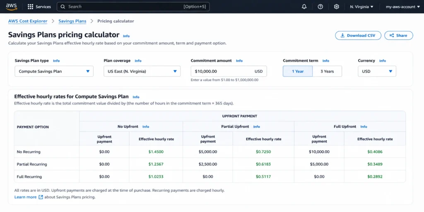
Task: Open Info beside Savings Plans pricing calculator title
Action: pos(126,36)
